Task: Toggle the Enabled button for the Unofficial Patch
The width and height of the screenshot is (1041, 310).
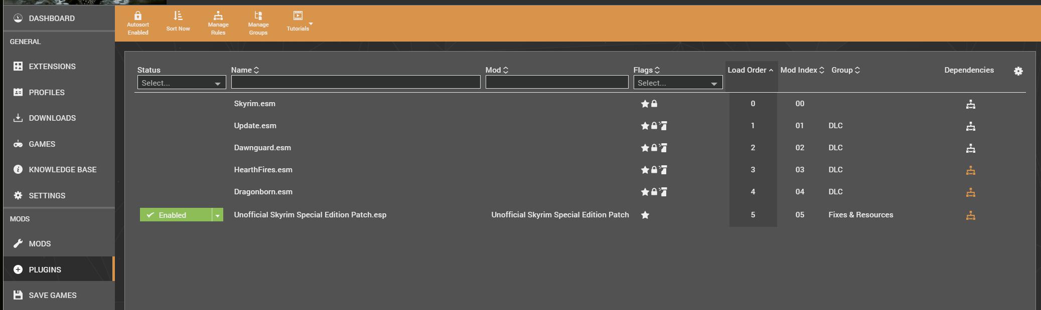Action: (x=176, y=215)
